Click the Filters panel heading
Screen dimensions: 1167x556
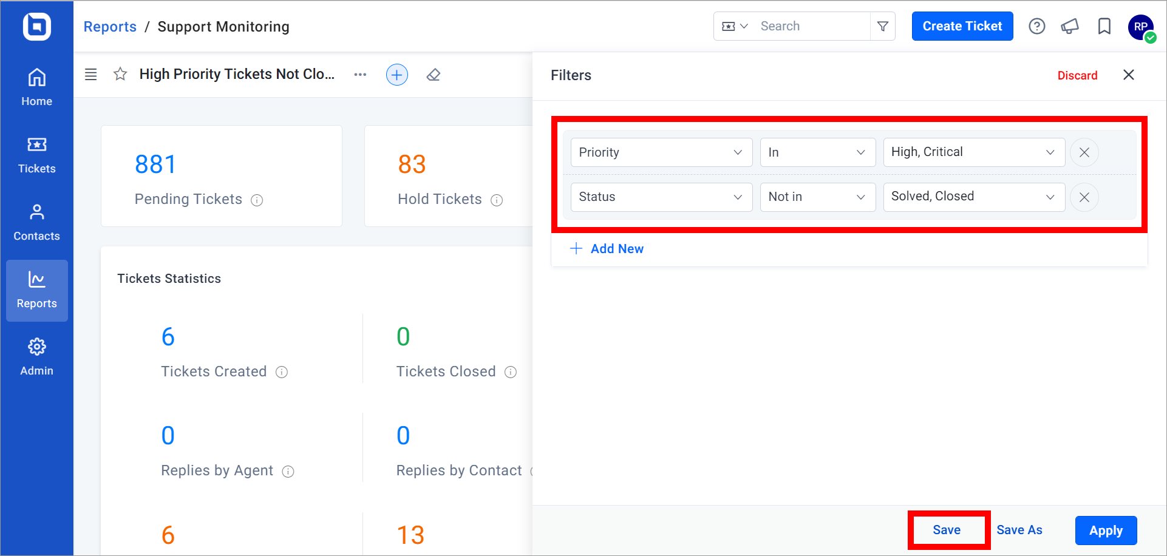click(x=571, y=75)
